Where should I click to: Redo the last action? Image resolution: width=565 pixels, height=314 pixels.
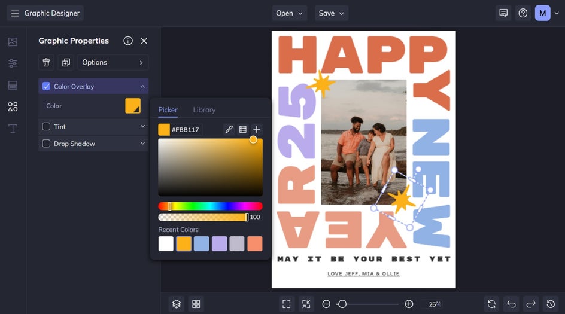tap(531, 304)
